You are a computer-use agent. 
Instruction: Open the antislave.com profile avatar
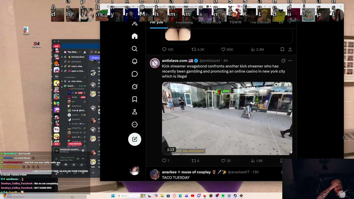pyautogui.click(x=155, y=63)
